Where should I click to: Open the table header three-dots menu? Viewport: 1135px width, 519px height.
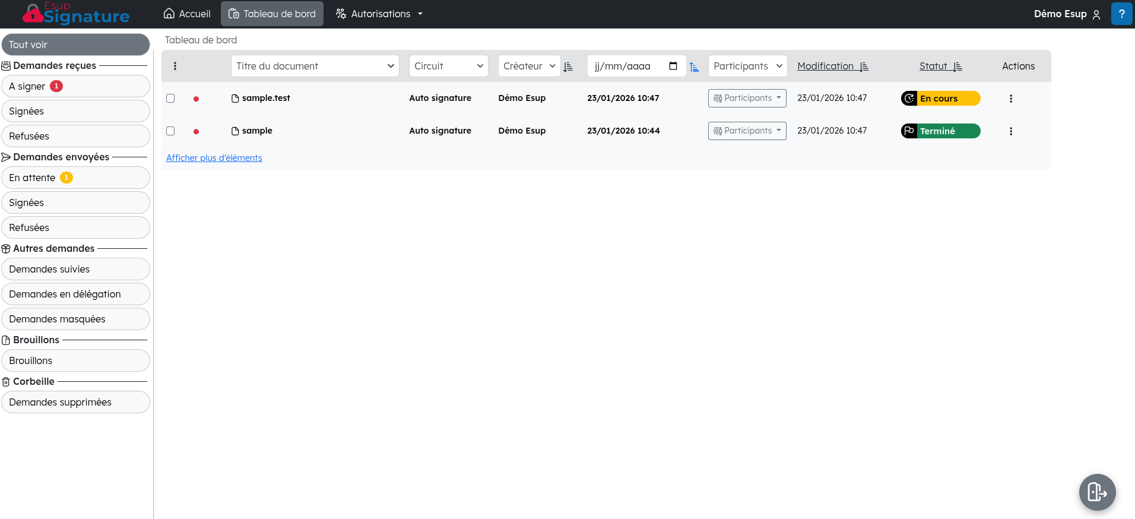pyautogui.click(x=175, y=66)
